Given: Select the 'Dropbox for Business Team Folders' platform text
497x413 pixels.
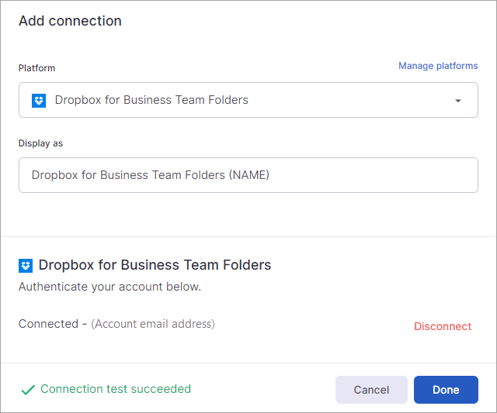Looking at the screenshot, I should 151,100.
